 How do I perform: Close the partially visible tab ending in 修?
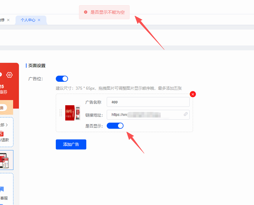coord(8,20)
